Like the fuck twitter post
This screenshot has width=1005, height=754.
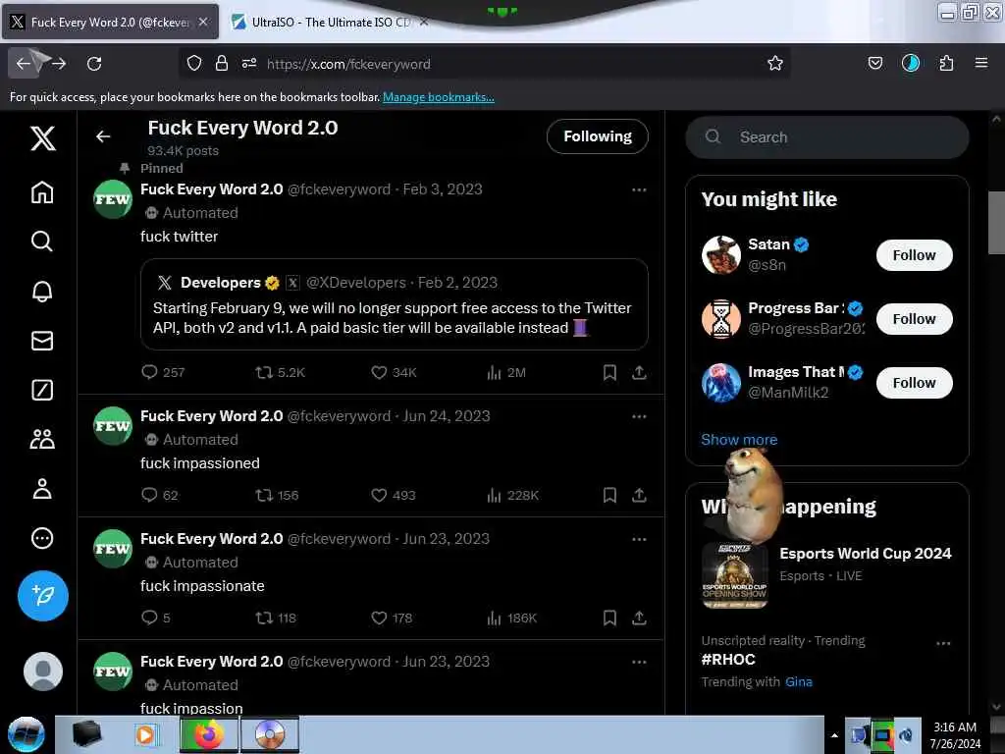(x=394, y=372)
